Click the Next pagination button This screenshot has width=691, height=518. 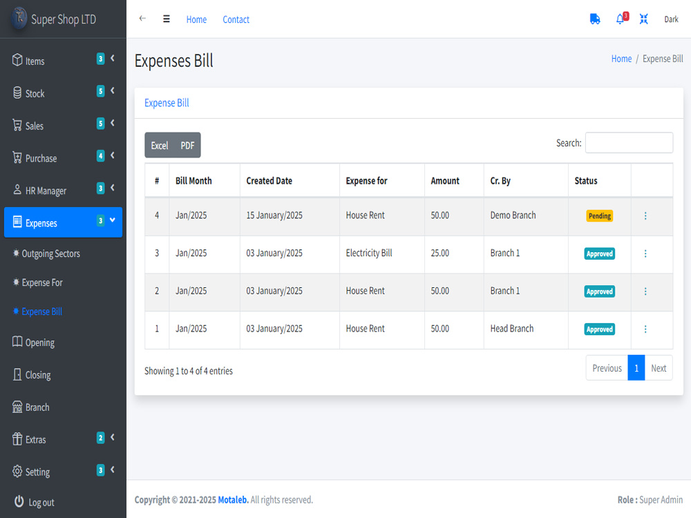659,368
